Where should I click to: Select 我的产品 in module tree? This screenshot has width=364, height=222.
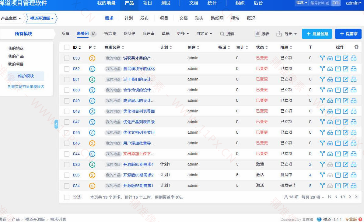(16, 56)
